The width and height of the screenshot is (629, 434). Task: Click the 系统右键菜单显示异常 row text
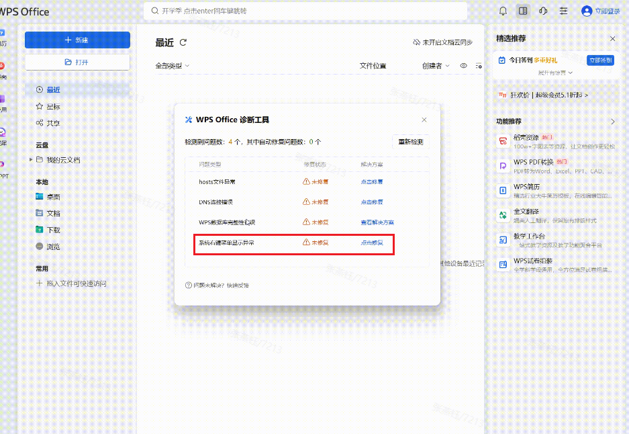[x=226, y=243]
